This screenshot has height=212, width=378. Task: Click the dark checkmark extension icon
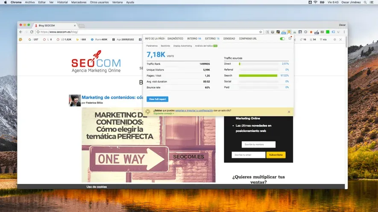point(278,32)
